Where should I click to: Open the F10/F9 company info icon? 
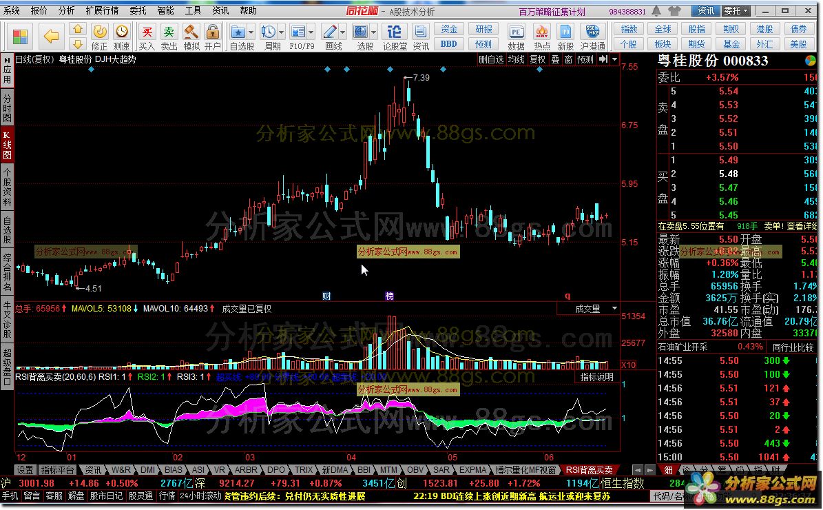[x=298, y=32]
